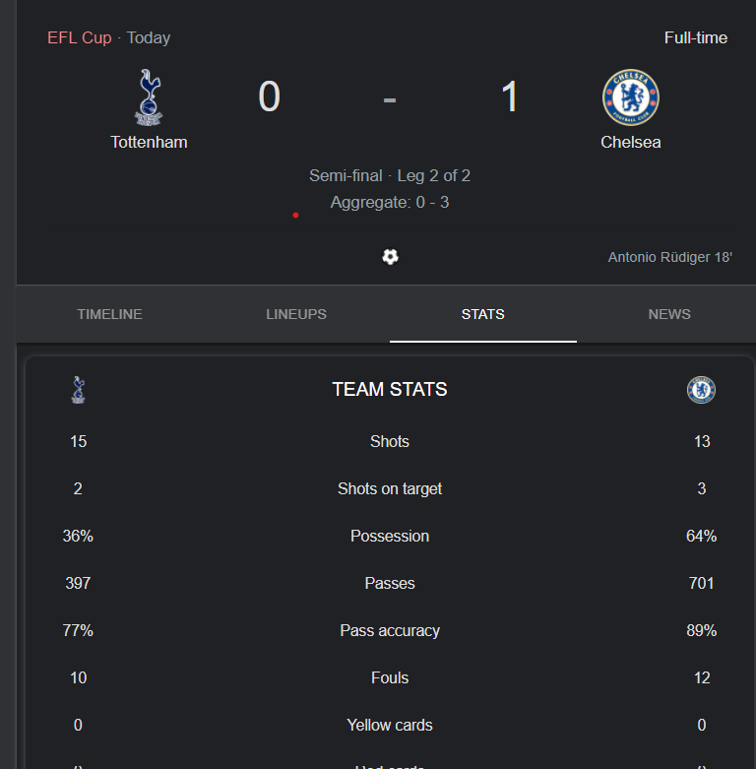
Task: Click the Chelsea team name
Action: point(630,142)
